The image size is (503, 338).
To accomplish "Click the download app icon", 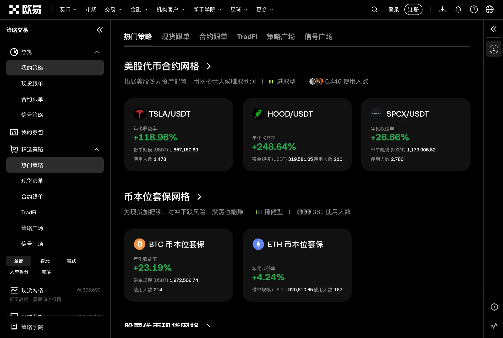I will (x=442, y=10).
